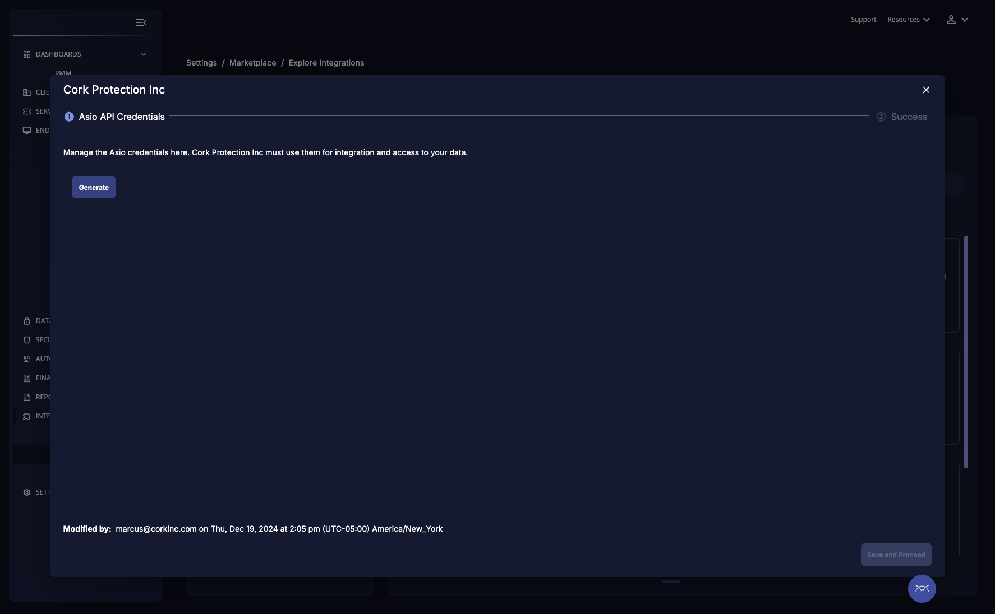Click the Data protection lock icon

click(27, 321)
